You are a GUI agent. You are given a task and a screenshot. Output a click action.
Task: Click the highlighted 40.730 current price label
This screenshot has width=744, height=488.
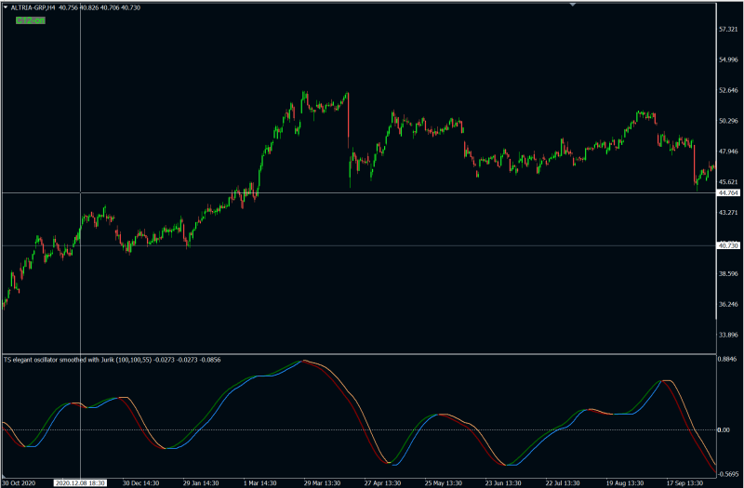(x=728, y=245)
